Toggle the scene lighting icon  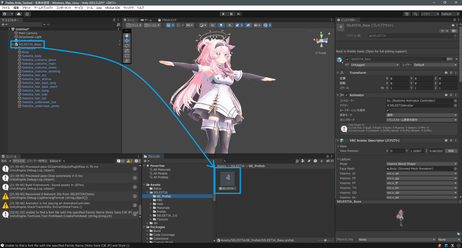[x=221, y=25]
